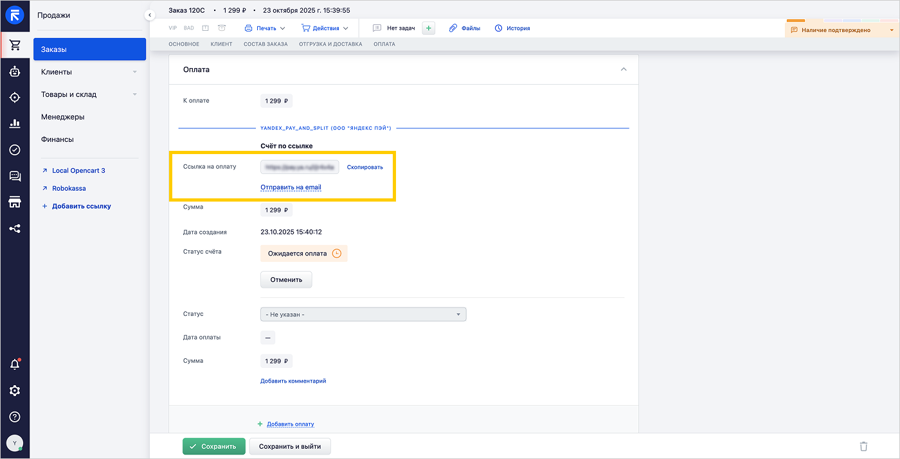Open the Sales cart icon in sidebar
This screenshot has height=459, width=900.
coord(15,46)
